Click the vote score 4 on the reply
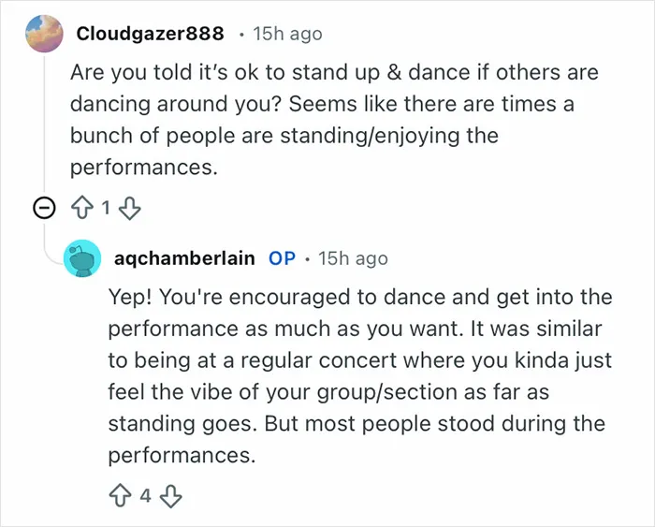Image resolution: width=655 pixels, height=527 pixels. click(x=145, y=496)
